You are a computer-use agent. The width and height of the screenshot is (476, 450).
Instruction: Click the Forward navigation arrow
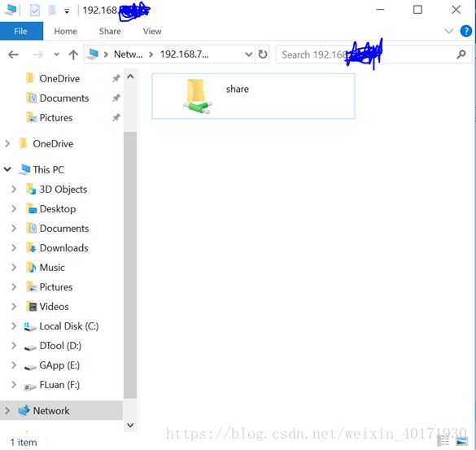(37, 55)
